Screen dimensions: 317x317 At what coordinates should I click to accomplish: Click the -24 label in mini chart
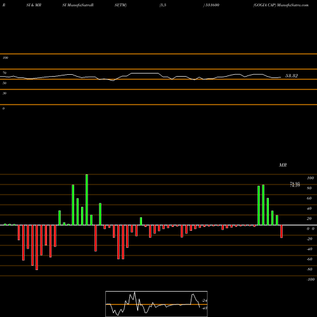tap(204, 301)
